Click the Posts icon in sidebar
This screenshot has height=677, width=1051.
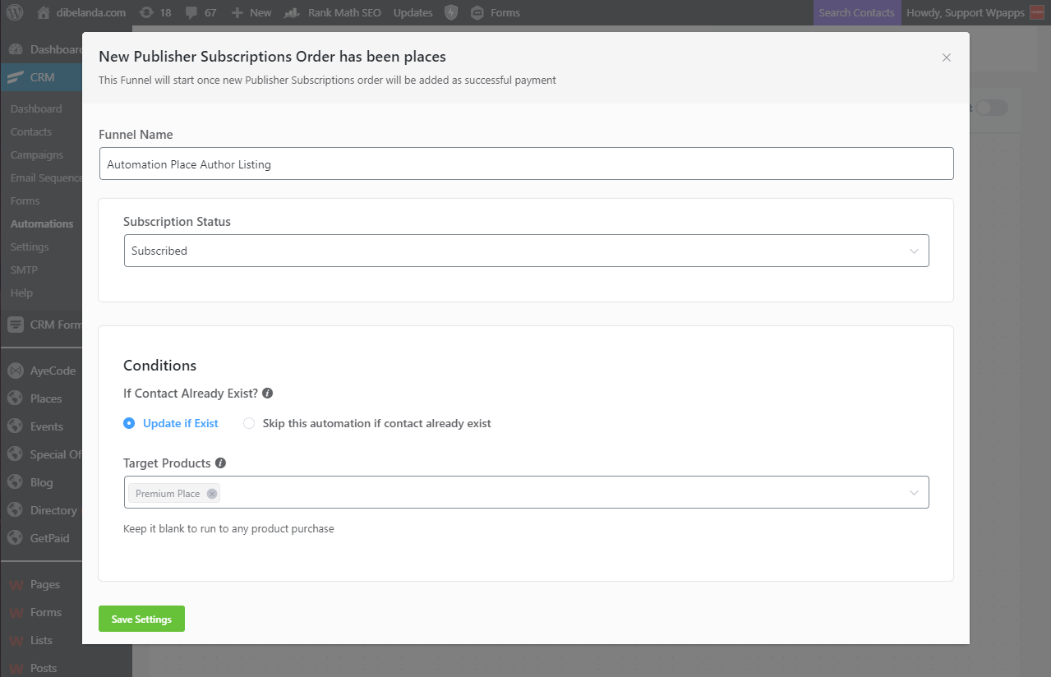(x=15, y=668)
